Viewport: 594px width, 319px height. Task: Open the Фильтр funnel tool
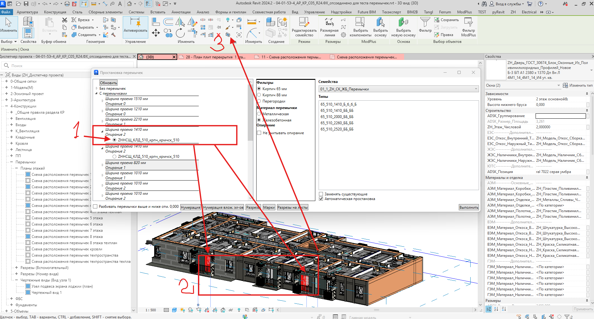point(425,24)
